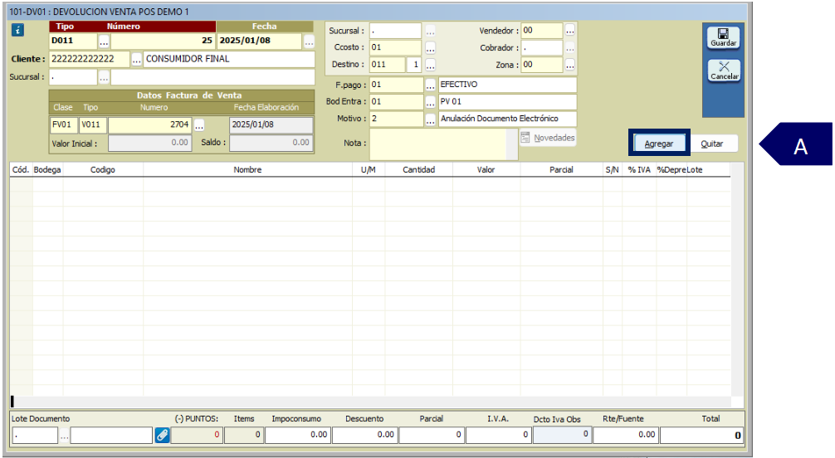Click the Número field showing 25
835x458 pixels.
click(x=163, y=41)
